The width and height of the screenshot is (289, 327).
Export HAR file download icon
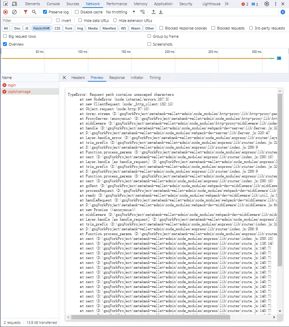tap(161, 12)
